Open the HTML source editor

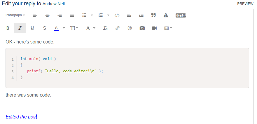click(181, 15)
